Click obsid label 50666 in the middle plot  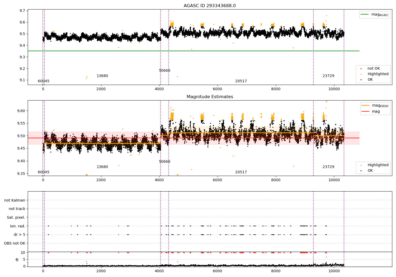[164, 162]
